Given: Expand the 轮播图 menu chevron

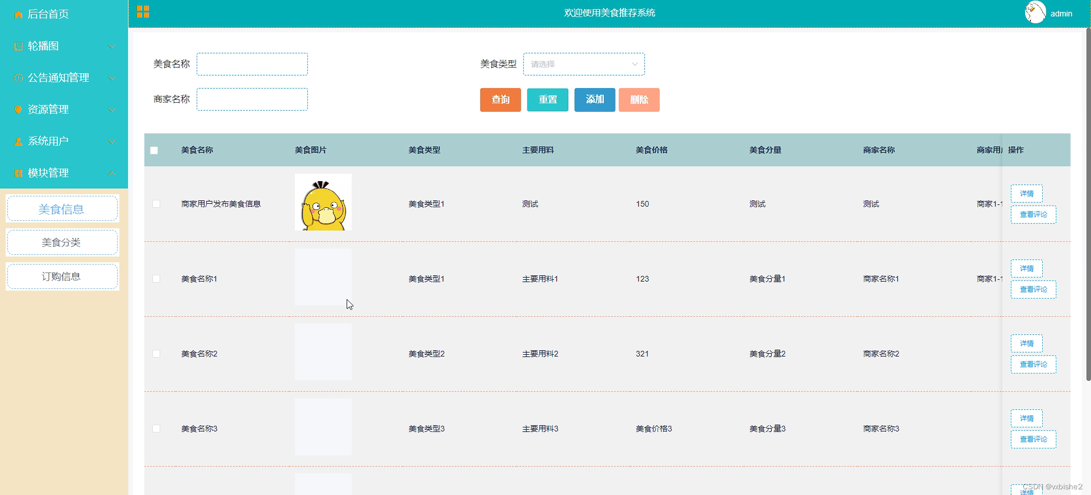Looking at the screenshot, I should click(x=112, y=47).
